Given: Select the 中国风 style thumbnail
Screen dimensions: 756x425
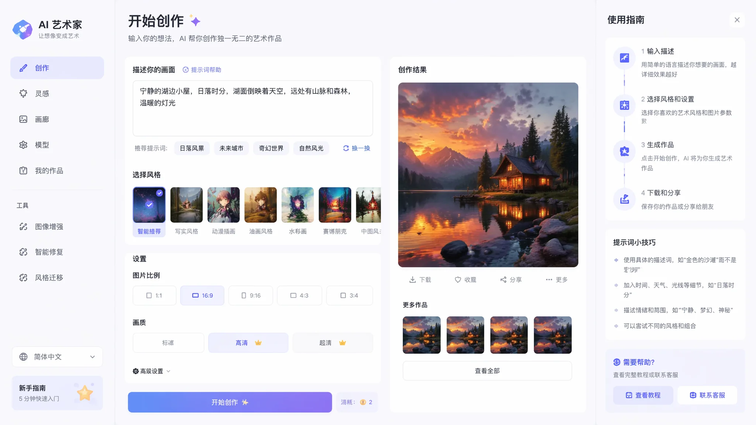Looking at the screenshot, I should tap(368, 205).
